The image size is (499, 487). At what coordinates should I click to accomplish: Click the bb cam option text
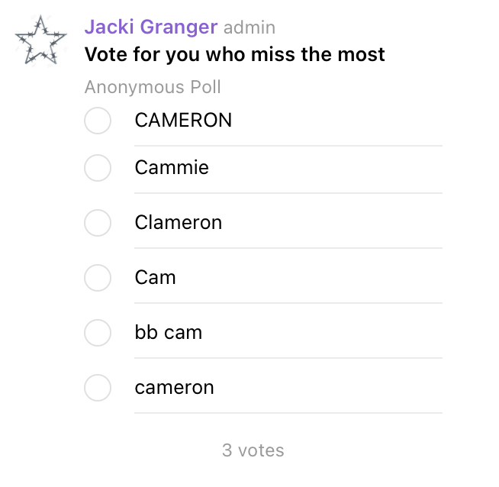(169, 332)
